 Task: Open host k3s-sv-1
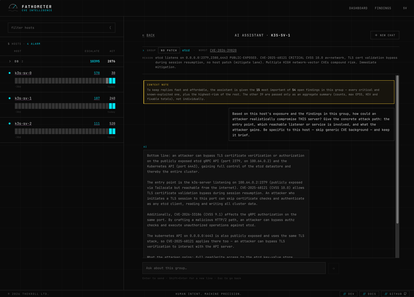coord(23,98)
